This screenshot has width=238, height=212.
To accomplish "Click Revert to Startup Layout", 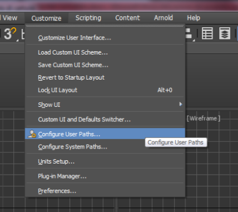I will click(105, 77).
